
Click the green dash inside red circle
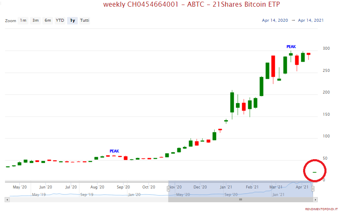(x=314, y=172)
